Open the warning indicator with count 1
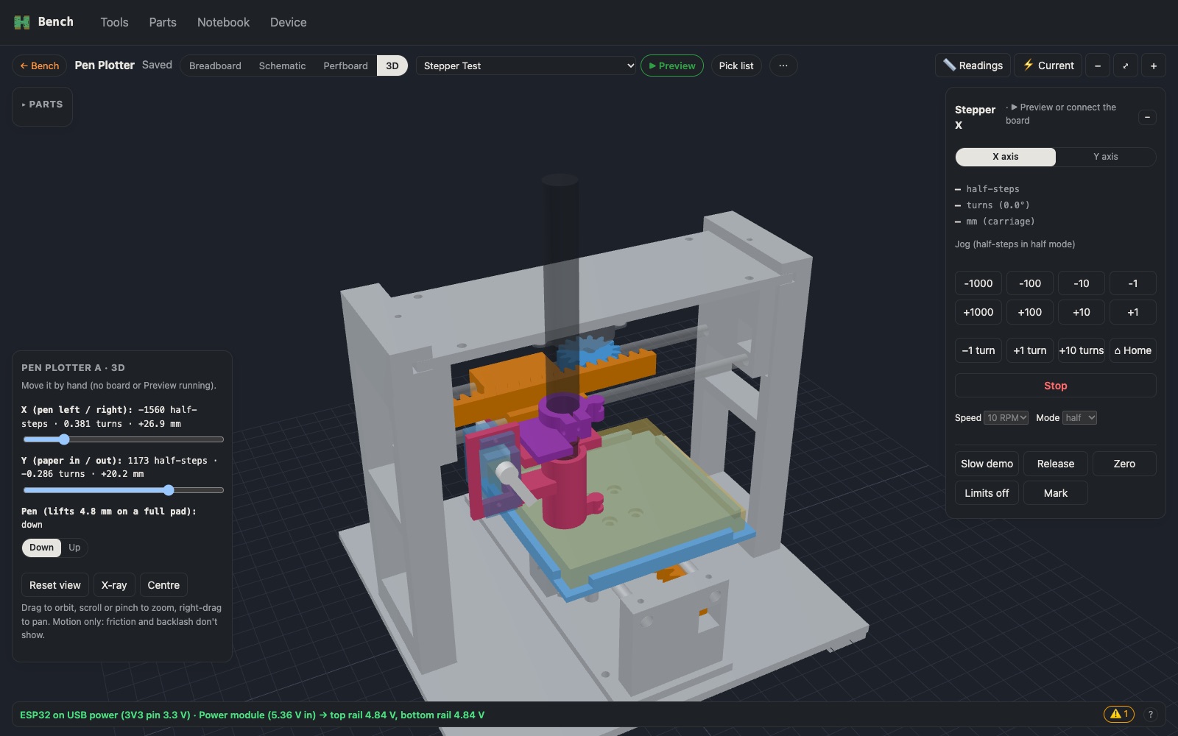This screenshot has height=736, width=1178. (1118, 714)
